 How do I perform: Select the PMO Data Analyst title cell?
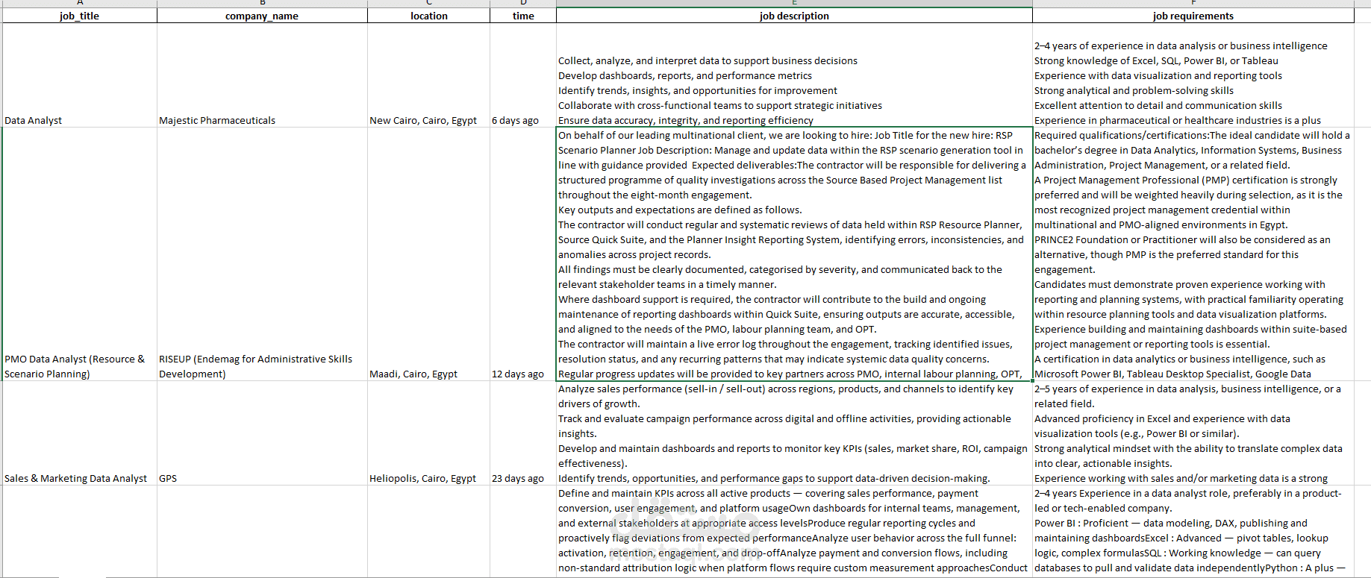(x=80, y=254)
